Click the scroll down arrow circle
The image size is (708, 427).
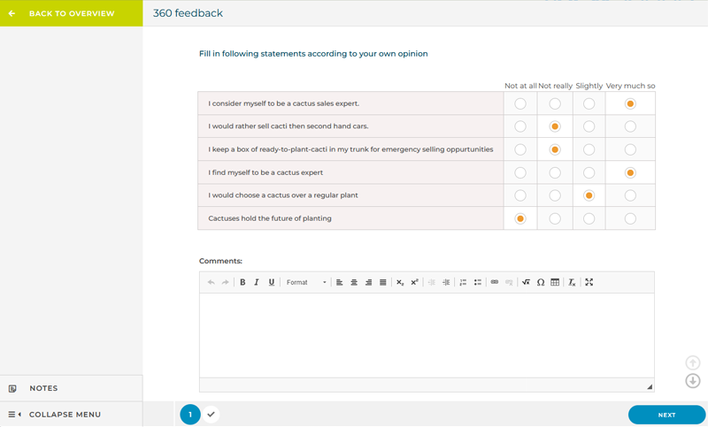[693, 380]
